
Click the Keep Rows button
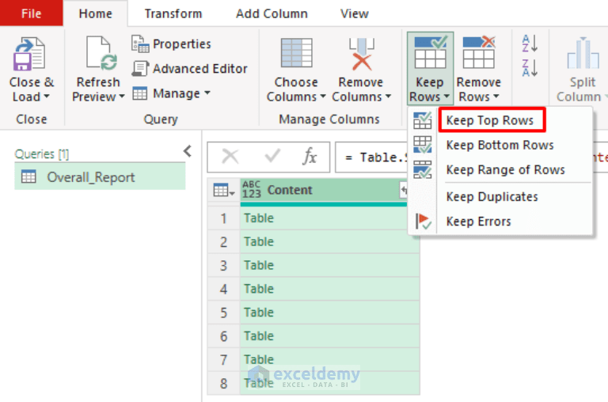(x=430, y=69)
